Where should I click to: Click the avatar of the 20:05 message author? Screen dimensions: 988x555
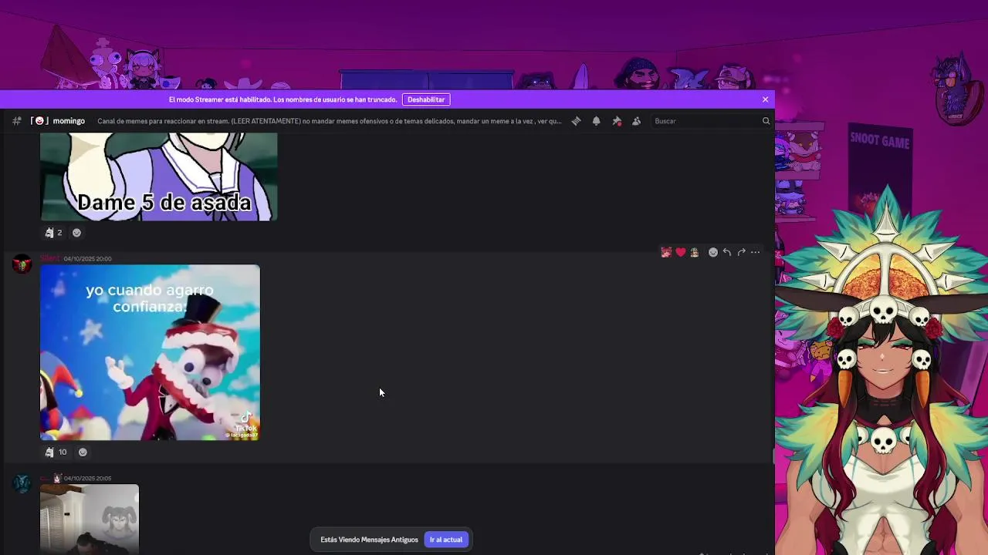coord(22,484)
